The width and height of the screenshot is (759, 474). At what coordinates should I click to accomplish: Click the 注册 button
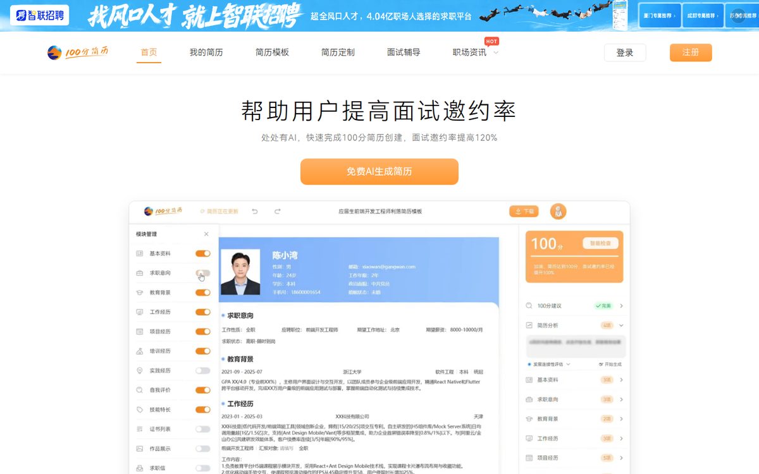point(691,52)
